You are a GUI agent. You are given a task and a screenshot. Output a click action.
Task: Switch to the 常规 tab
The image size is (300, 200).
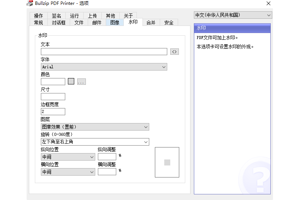(x=39, y=23)
